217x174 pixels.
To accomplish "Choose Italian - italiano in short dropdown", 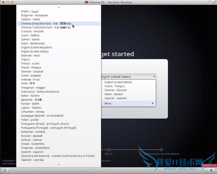I will click(x=128, y=94).
